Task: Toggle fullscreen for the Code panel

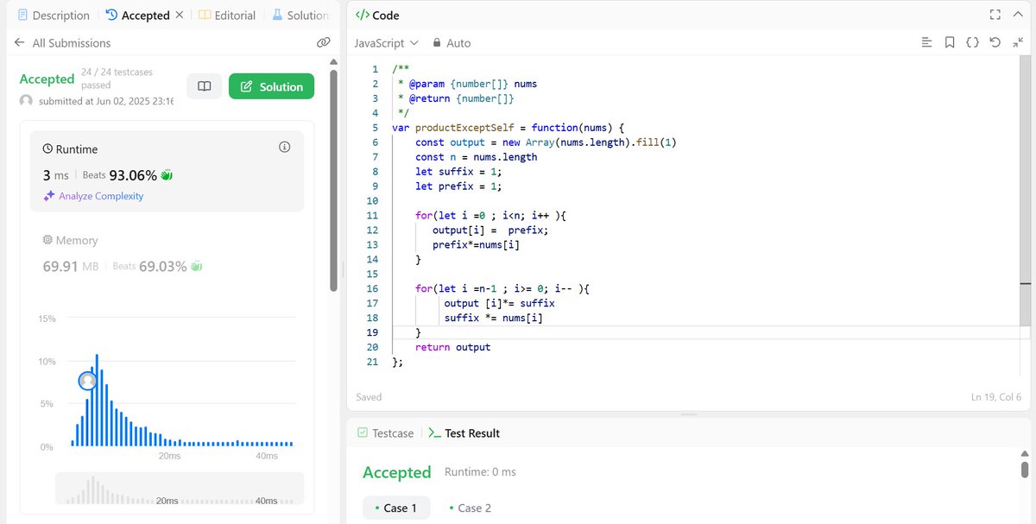Action: (995, 15)
